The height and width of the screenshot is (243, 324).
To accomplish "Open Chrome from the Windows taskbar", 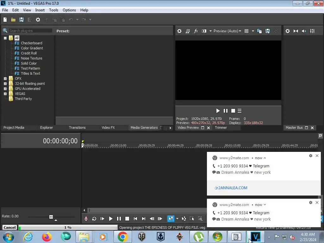I will pos(122,237).
